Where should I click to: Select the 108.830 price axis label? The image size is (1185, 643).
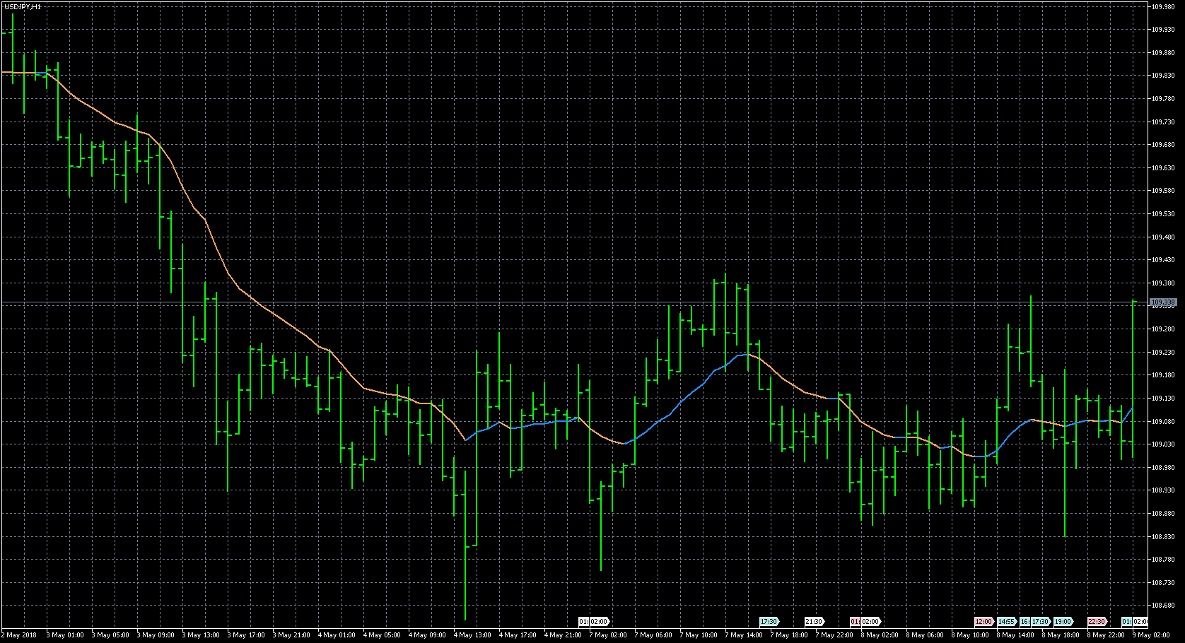pyautogui.click(x=1162, y=537)
